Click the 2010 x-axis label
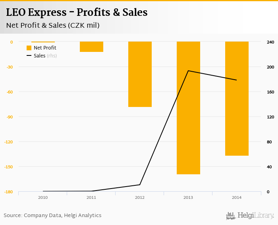 pyautogui.click(x=43, y=197)
